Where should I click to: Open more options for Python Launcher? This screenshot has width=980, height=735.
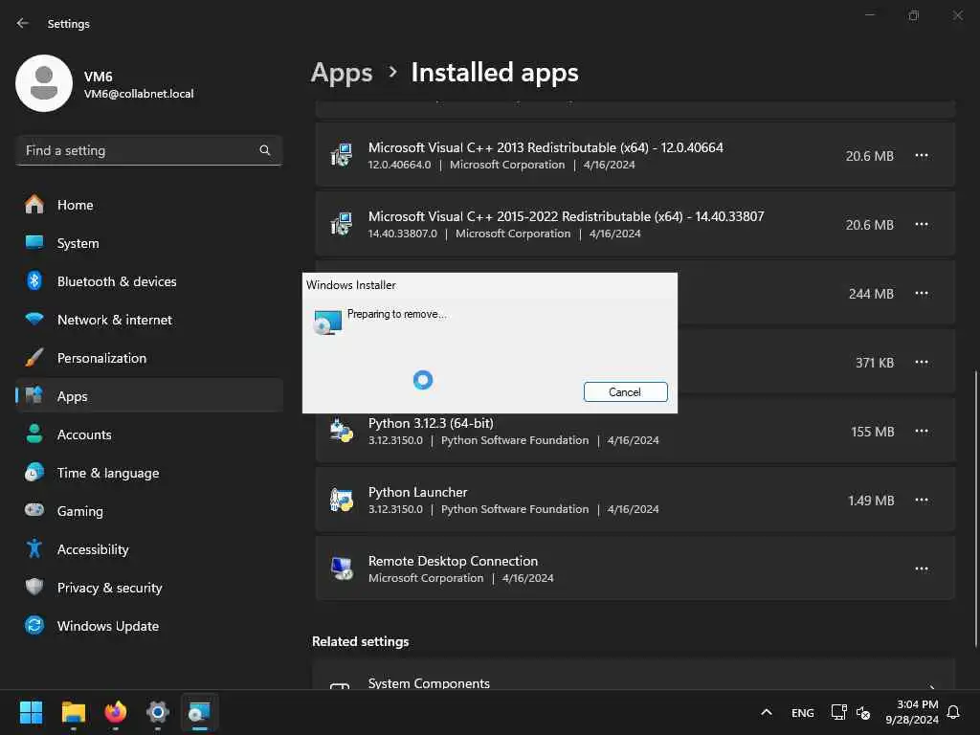pos(922,500)
